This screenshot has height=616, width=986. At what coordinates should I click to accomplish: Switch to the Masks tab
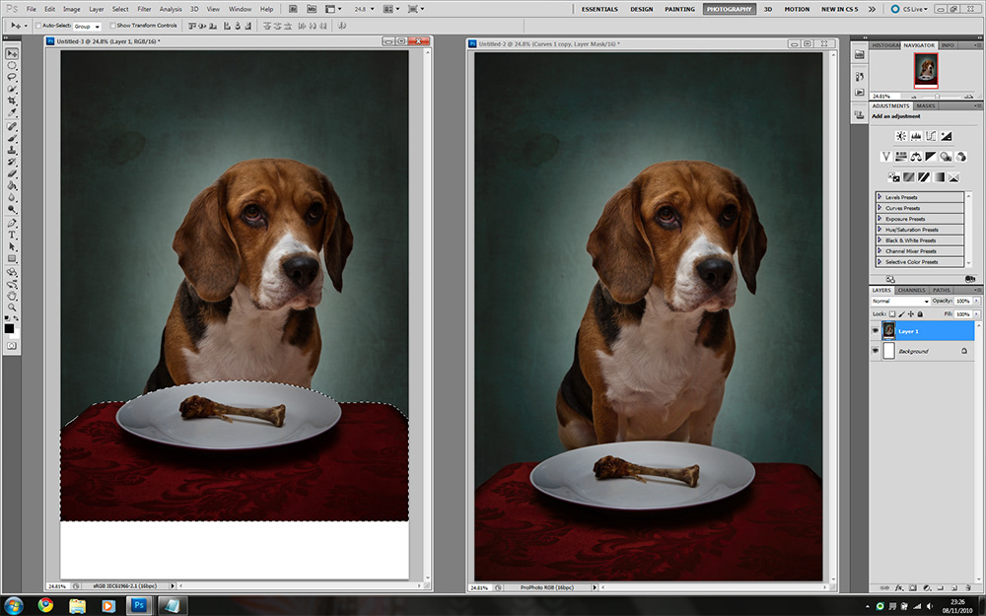tap(926, 105)
